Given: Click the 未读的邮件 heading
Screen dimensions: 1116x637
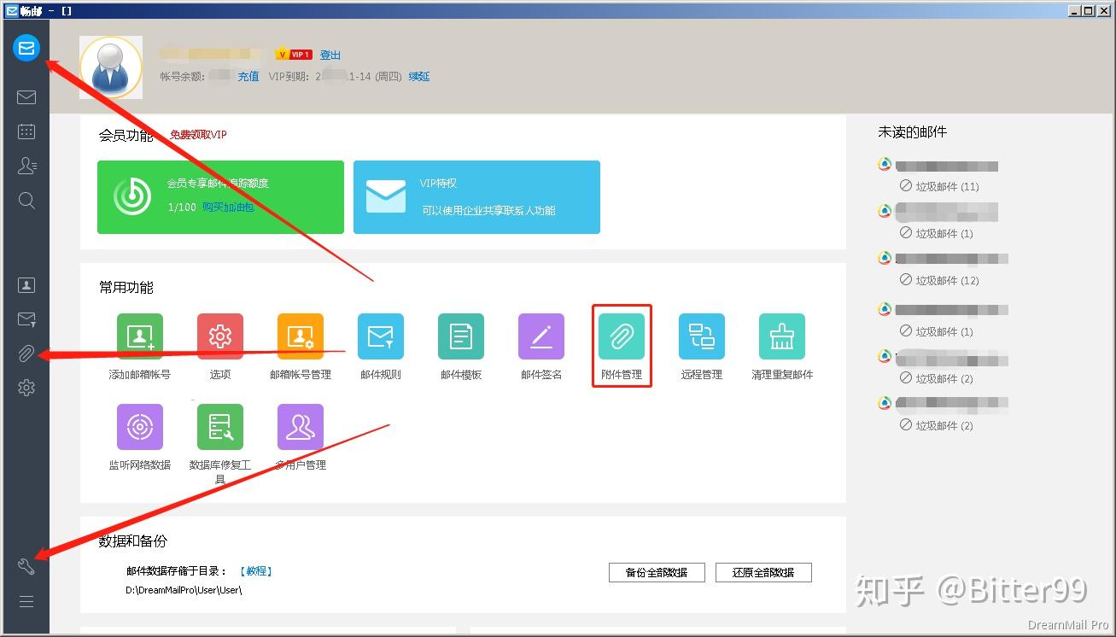Looking at the screenshot, I should point(912,132).
